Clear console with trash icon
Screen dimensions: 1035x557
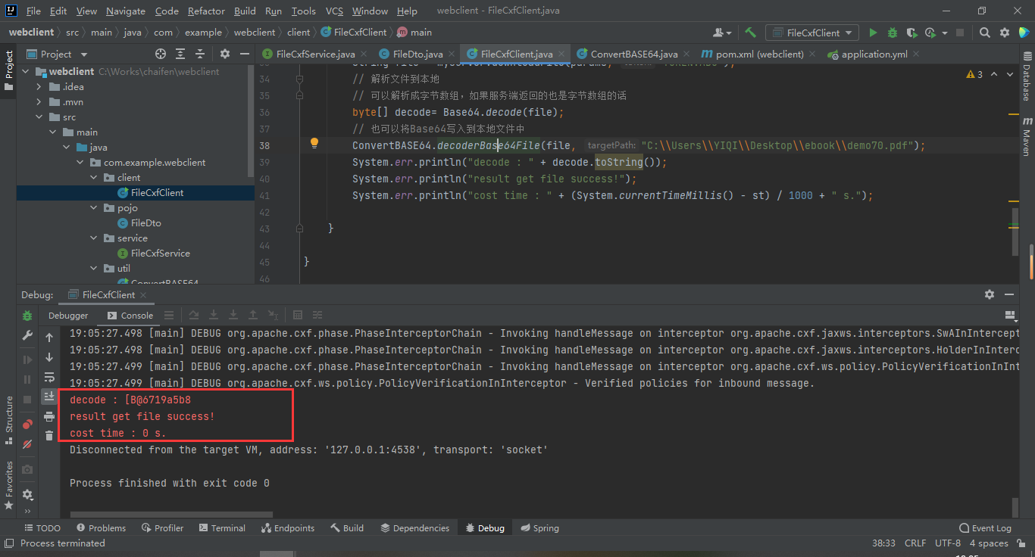click(x=49, y=436)
